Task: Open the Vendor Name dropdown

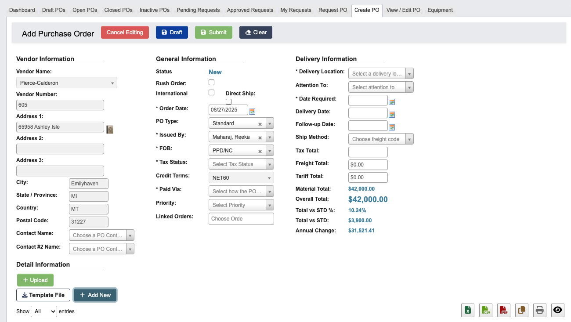Action: click(67, 83)
